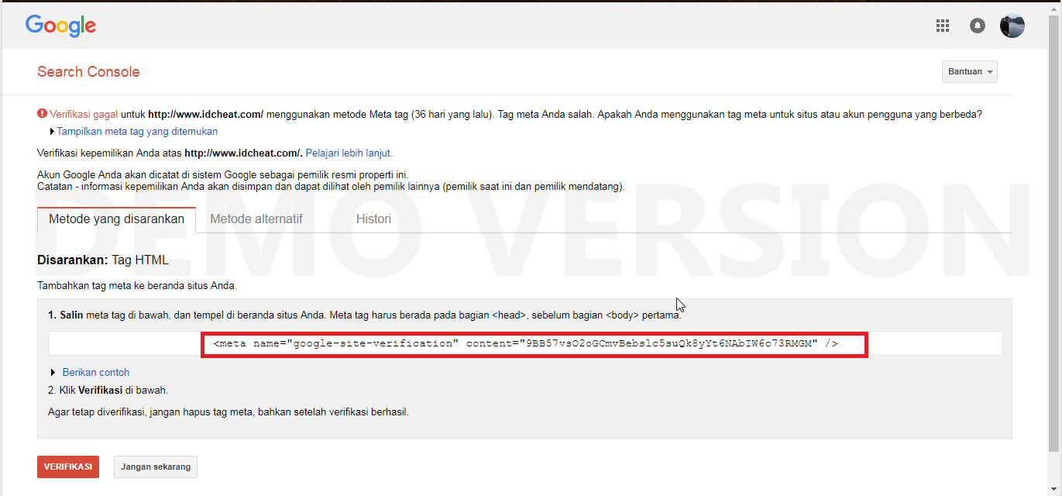Open the Pelajari lebih lanjut link
Image resolution: width=1062 pixels, height=496 pixels.
point(349,153)
